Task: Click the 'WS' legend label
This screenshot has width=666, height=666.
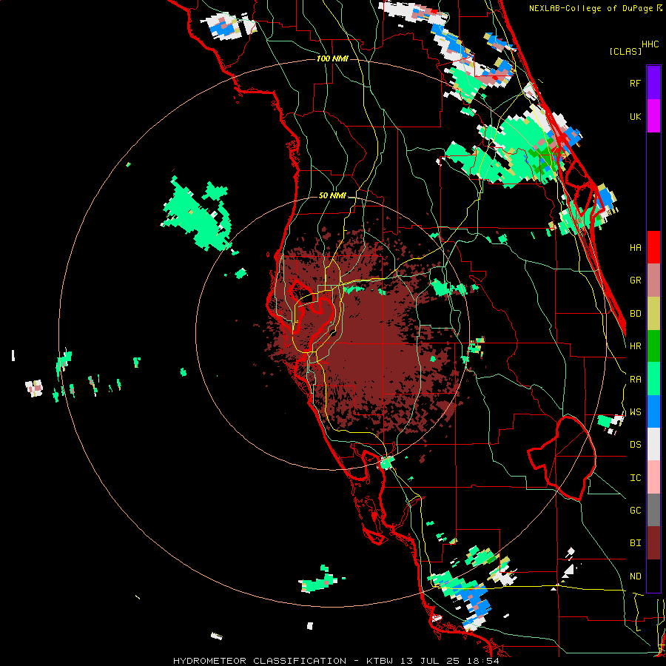Action: pos(636,412)
